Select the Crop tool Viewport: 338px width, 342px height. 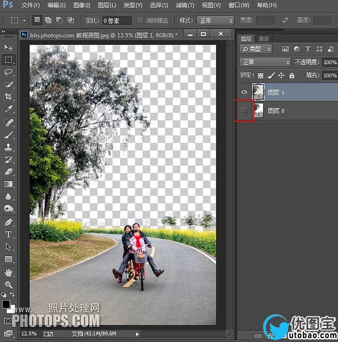point(8,96)
